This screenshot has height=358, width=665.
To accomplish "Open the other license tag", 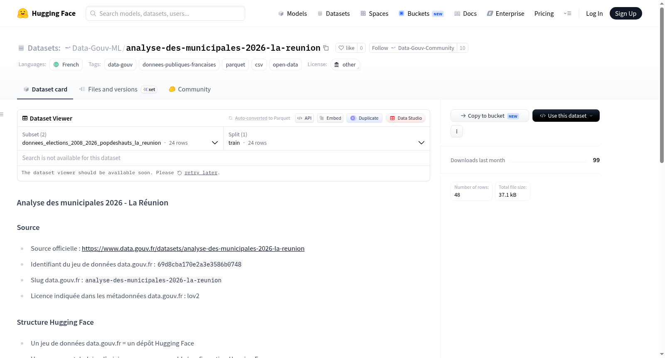I will point(345,64).
